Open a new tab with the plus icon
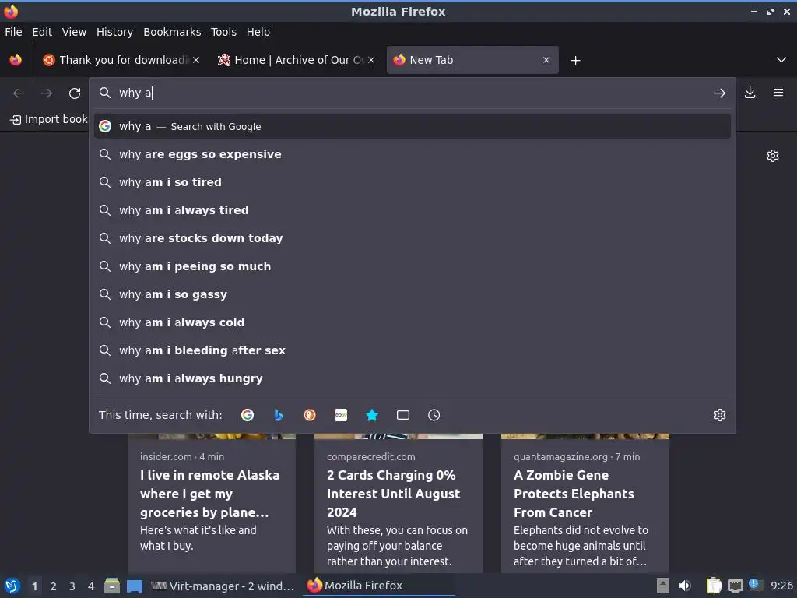Screen dimensions: 797x598 [575, 61]
